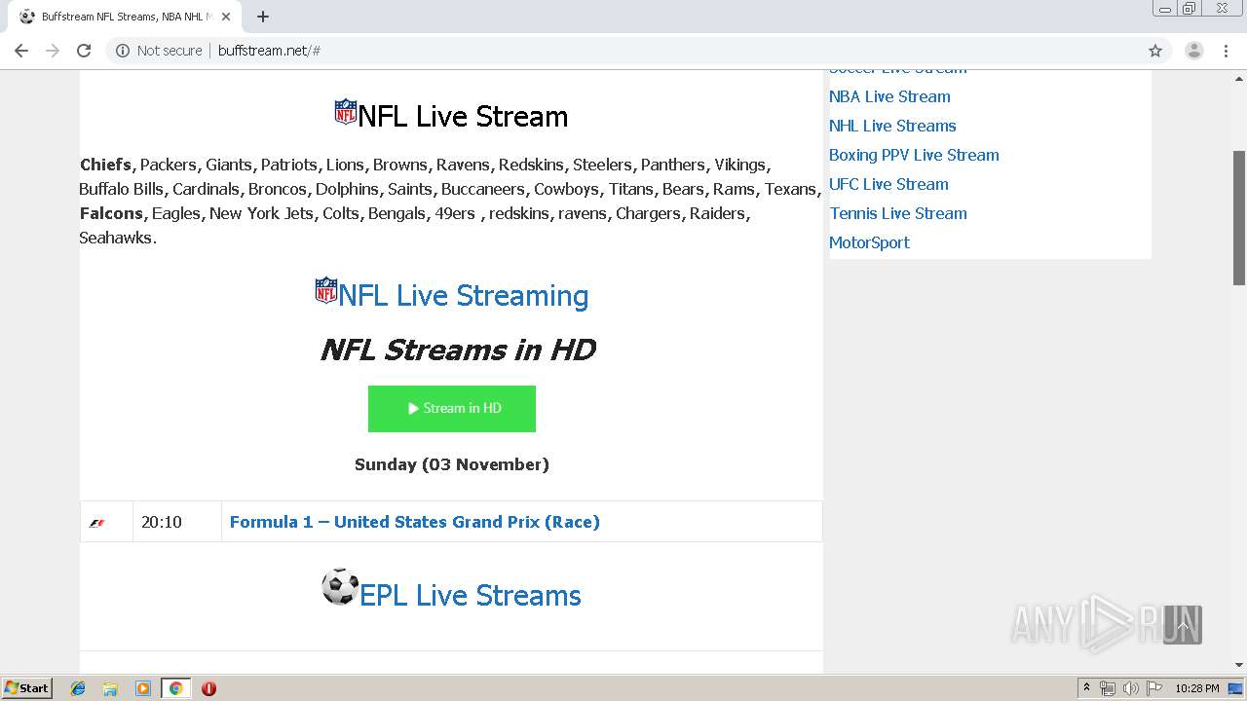This screenshot has height=701, width=1247.
Task: Open Formula 1 United States Grand Prix link
Action: coord(415,522)
